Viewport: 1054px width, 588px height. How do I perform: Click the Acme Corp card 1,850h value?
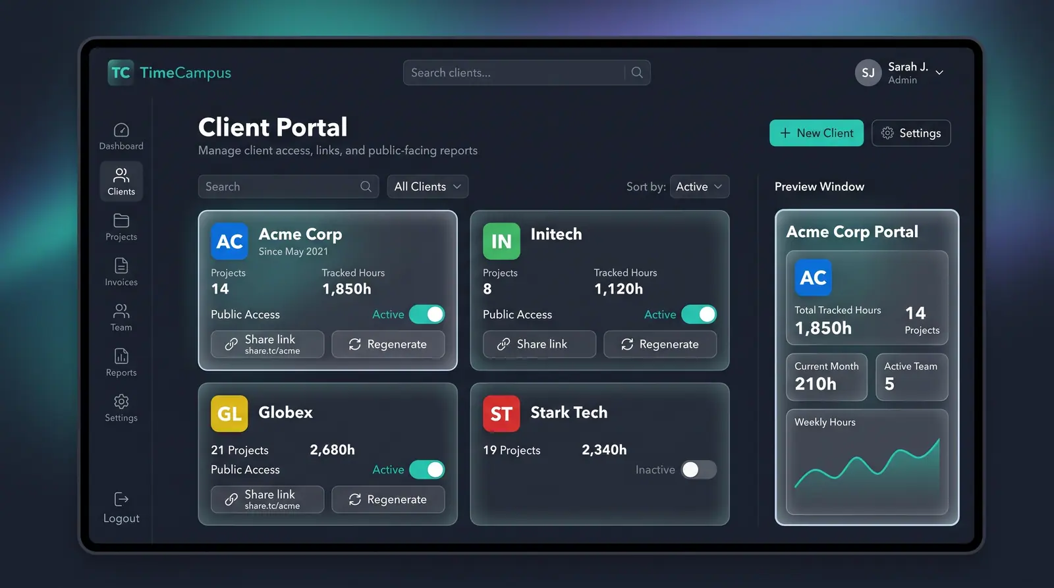347,288
